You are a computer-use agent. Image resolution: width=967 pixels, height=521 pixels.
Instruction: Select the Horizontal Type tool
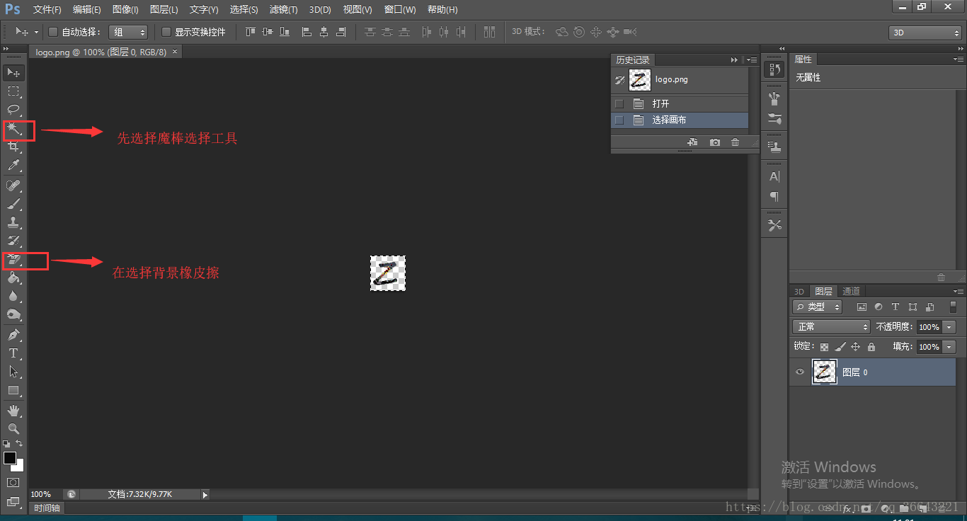[x=13, y=353]
